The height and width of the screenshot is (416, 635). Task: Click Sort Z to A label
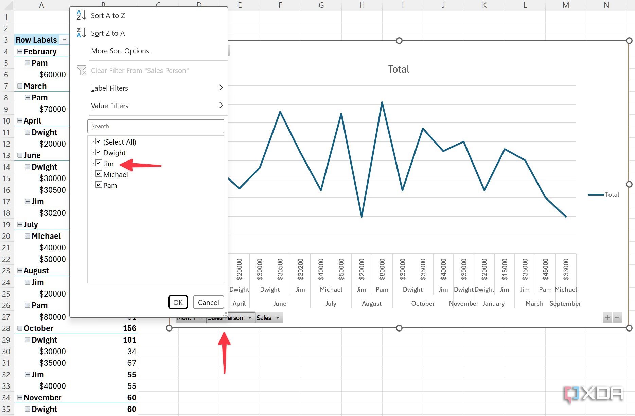coord(108,33)
